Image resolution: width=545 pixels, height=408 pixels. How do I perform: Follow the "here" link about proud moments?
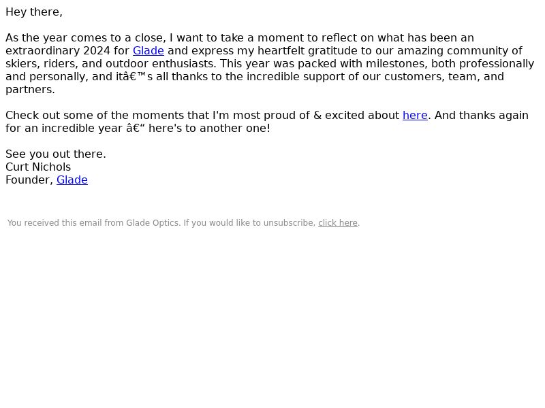pos(415,115)
